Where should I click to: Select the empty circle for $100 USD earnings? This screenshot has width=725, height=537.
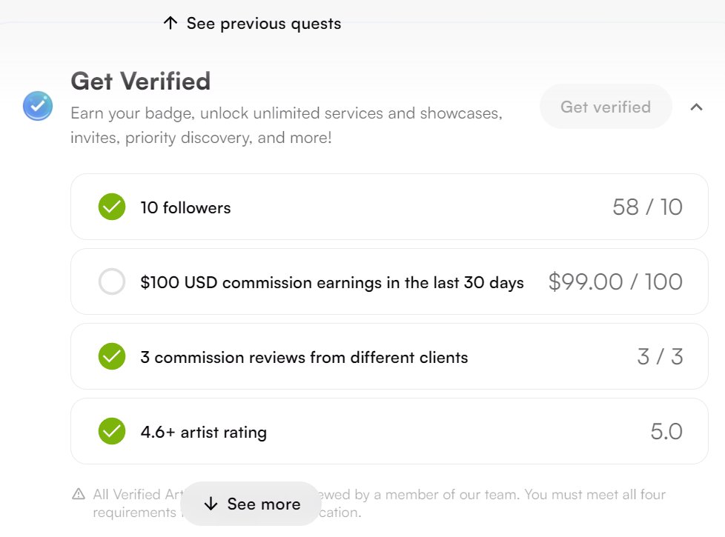pos(112,281)
